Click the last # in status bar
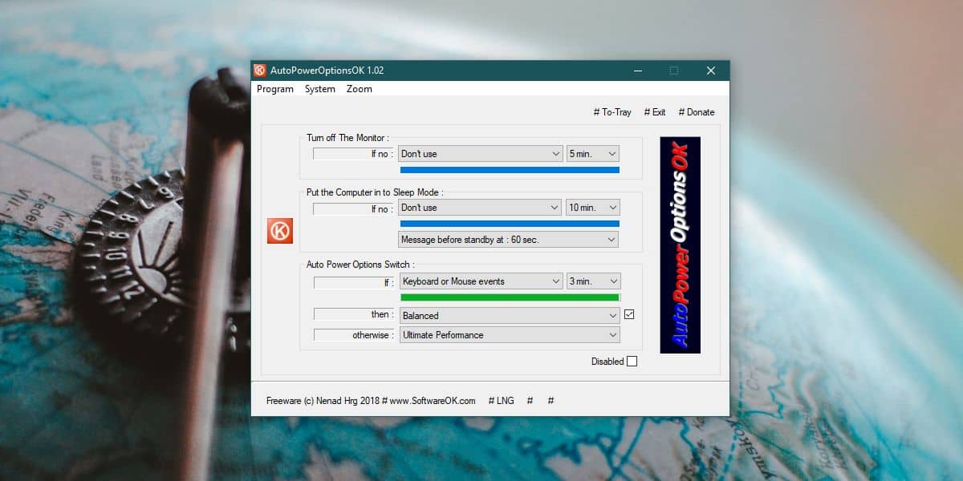This screenshot has height=481, width=963. [551, 401]
